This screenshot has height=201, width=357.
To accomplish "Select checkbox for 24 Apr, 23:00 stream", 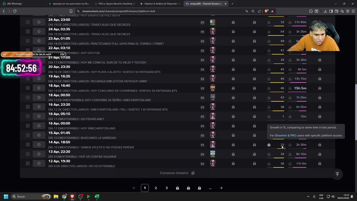I will [x=28, y=22].
